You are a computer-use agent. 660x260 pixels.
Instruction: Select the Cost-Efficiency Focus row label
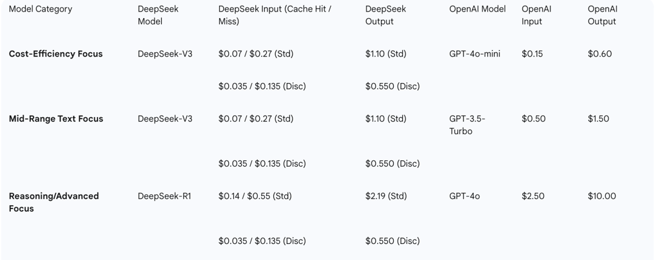[x=55, y=54]
